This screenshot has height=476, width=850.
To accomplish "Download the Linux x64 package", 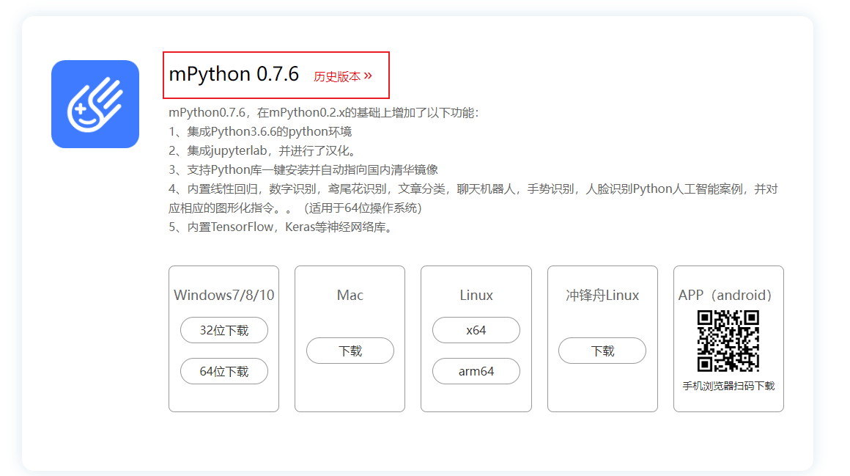I will click(x=476, y=330).
